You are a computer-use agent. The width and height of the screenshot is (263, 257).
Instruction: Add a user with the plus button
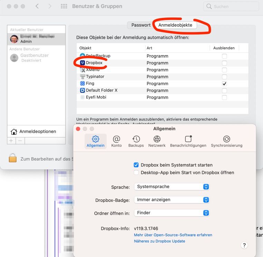11,141
